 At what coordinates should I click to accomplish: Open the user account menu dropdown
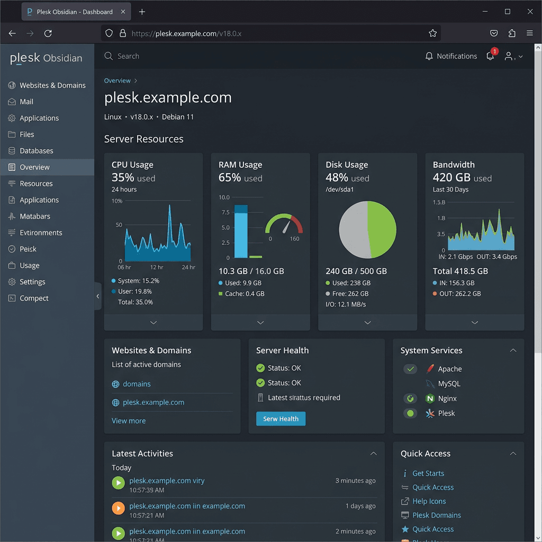[513, 56]
